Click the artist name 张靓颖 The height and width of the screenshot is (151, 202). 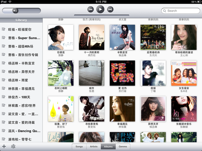[184, 127]
